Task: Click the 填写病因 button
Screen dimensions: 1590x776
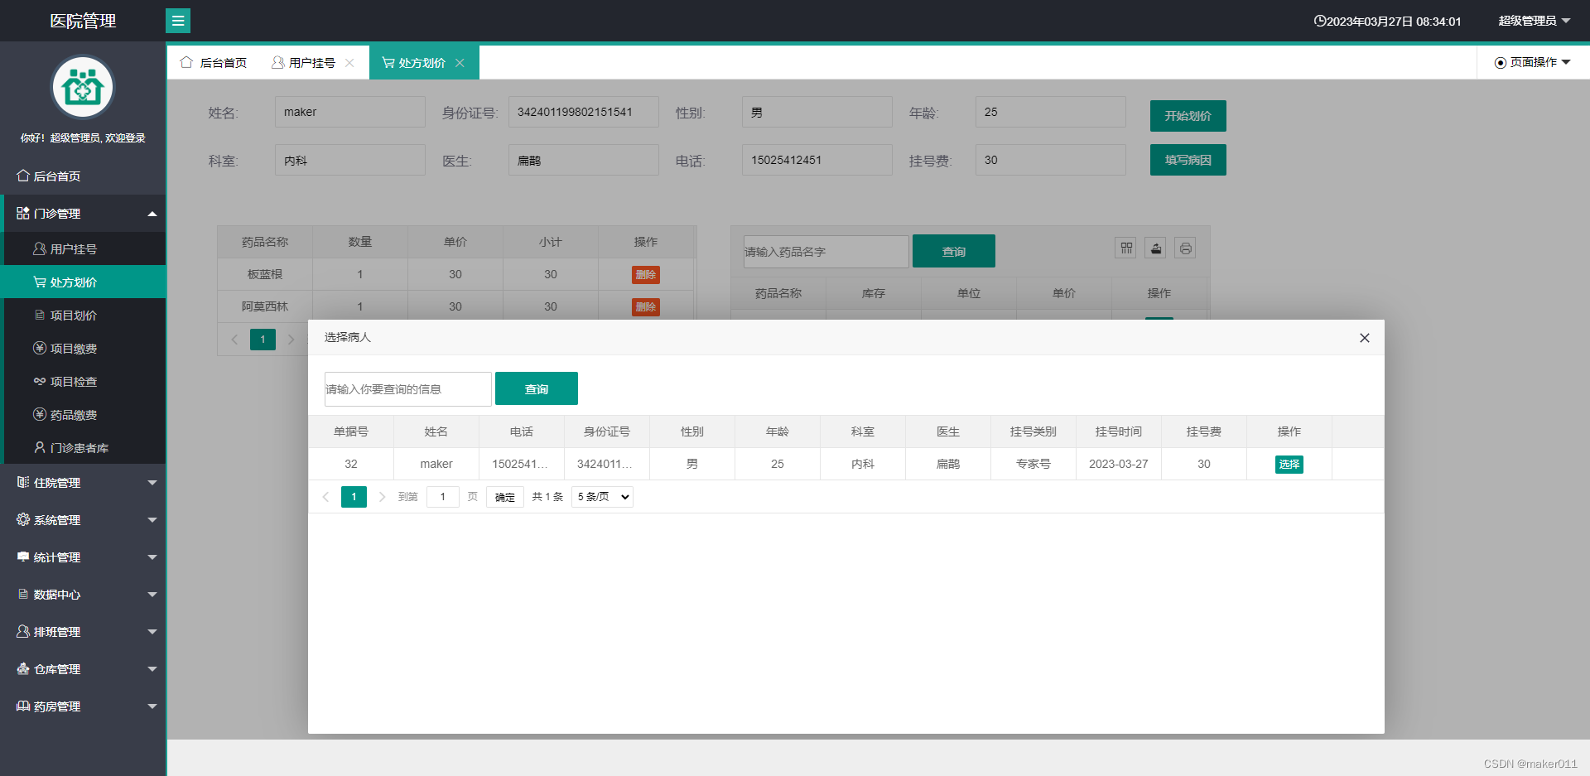Action: pyautogui.click(x=1188, y=160)
